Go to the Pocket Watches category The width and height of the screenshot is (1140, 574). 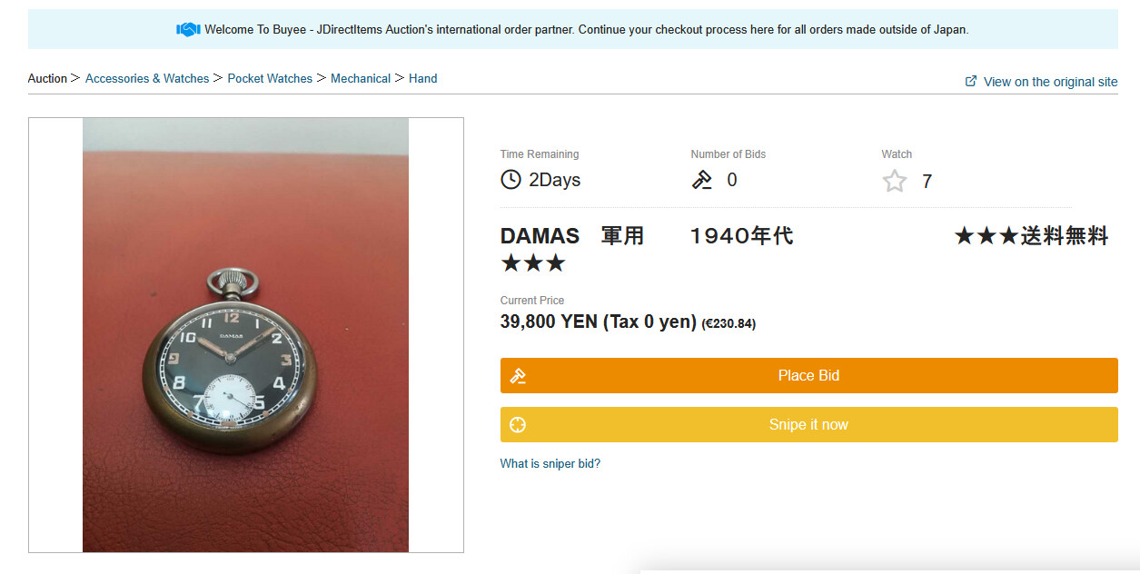coord(270,79)
